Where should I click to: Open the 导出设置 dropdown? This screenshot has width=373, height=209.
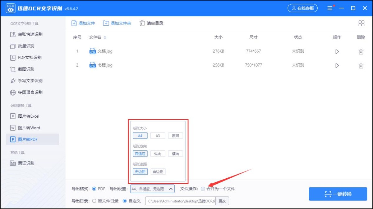point(152,189)
